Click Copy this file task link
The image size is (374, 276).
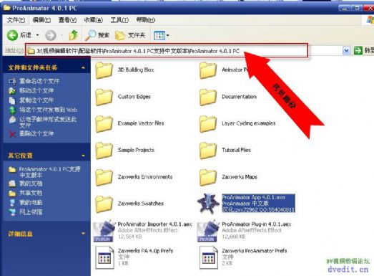(x=36, y=100)
